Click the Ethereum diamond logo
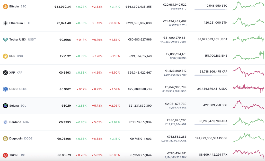 (x=5, y=23)
